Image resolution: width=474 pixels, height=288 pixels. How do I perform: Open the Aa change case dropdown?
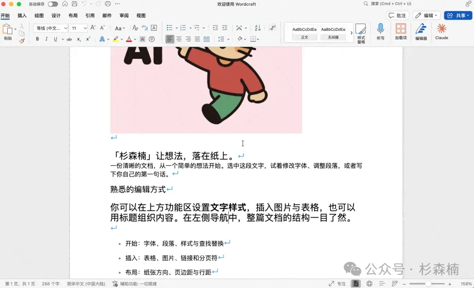pyautogui.click(x=120, y=28)
